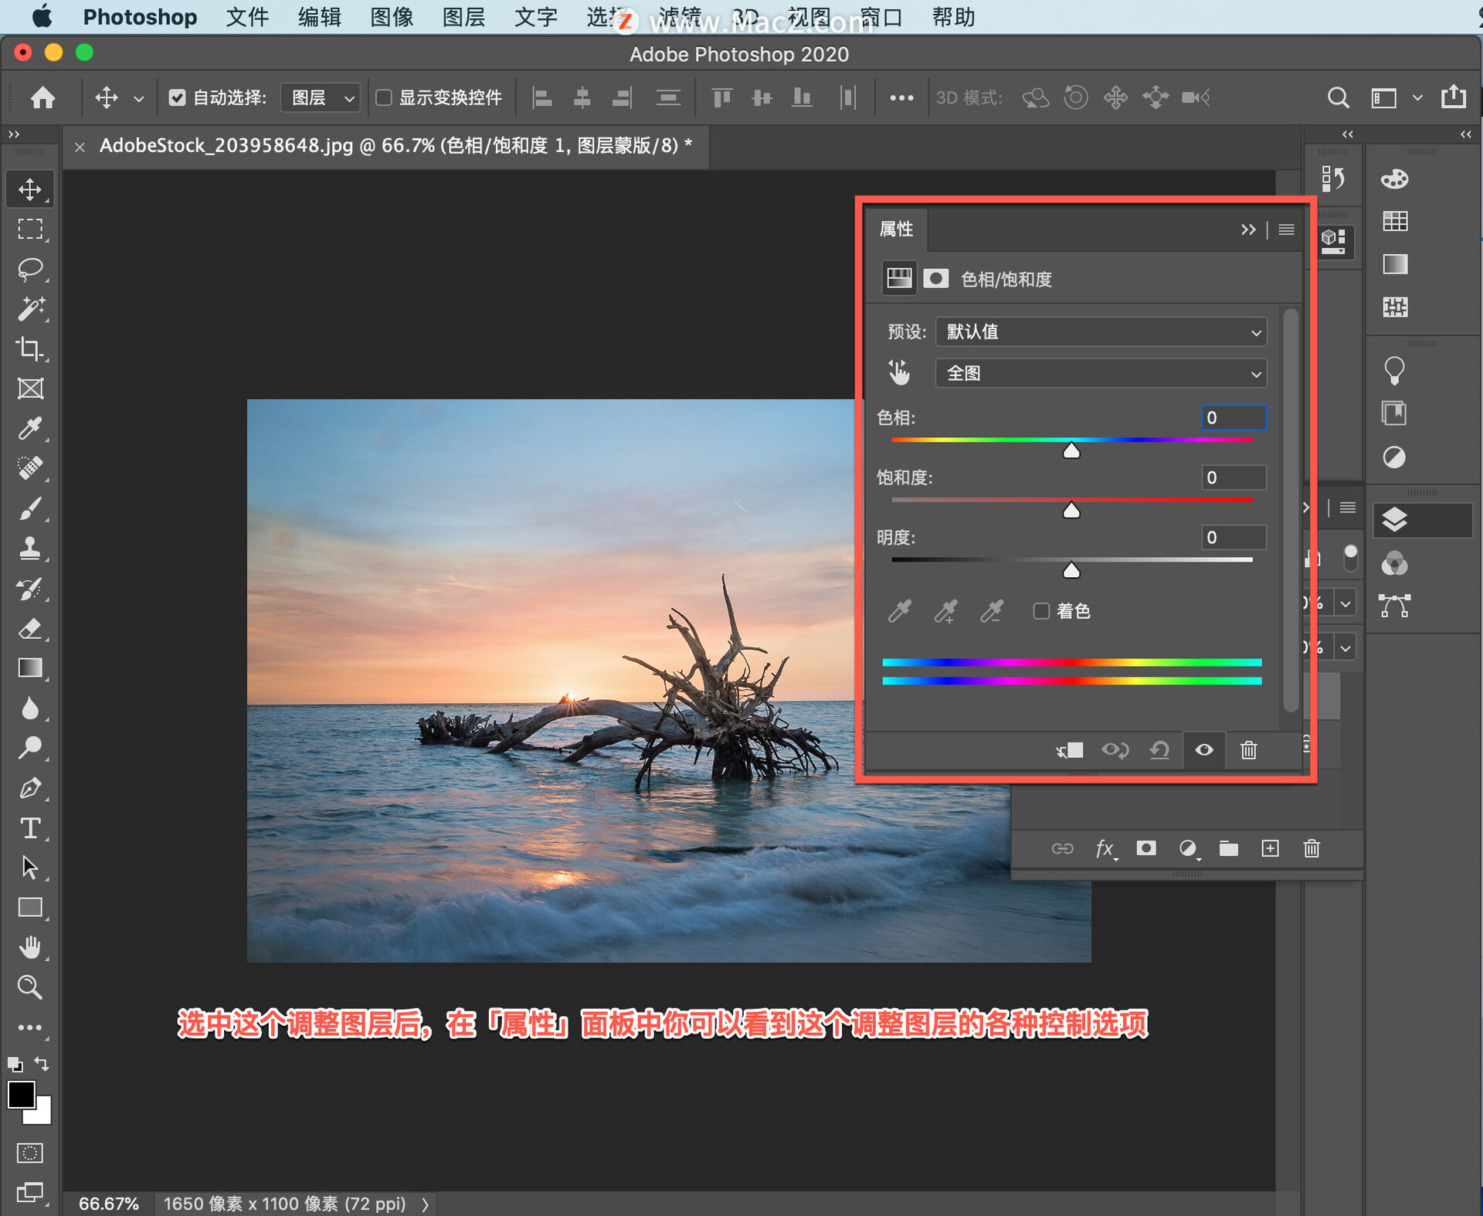The height and width of the screenshot is (1216, 1483).
Task: Click the clip to layer icon
Action: click(x=1070, y=750)
